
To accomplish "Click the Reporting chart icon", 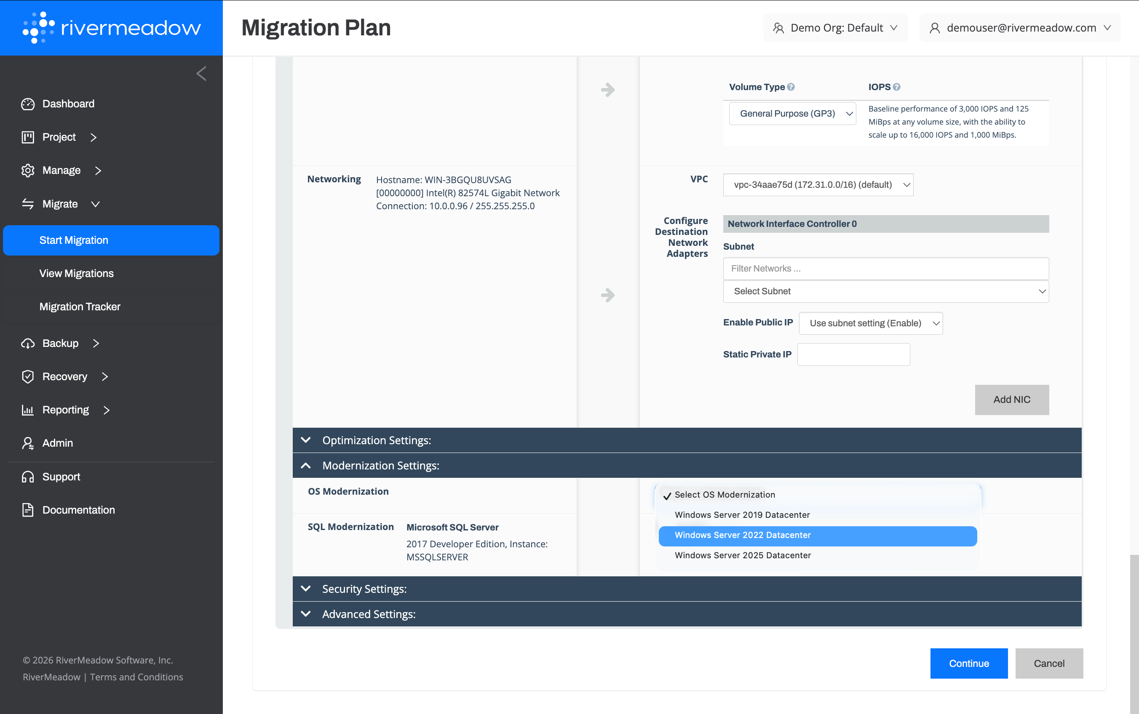I will pos(28,410).
